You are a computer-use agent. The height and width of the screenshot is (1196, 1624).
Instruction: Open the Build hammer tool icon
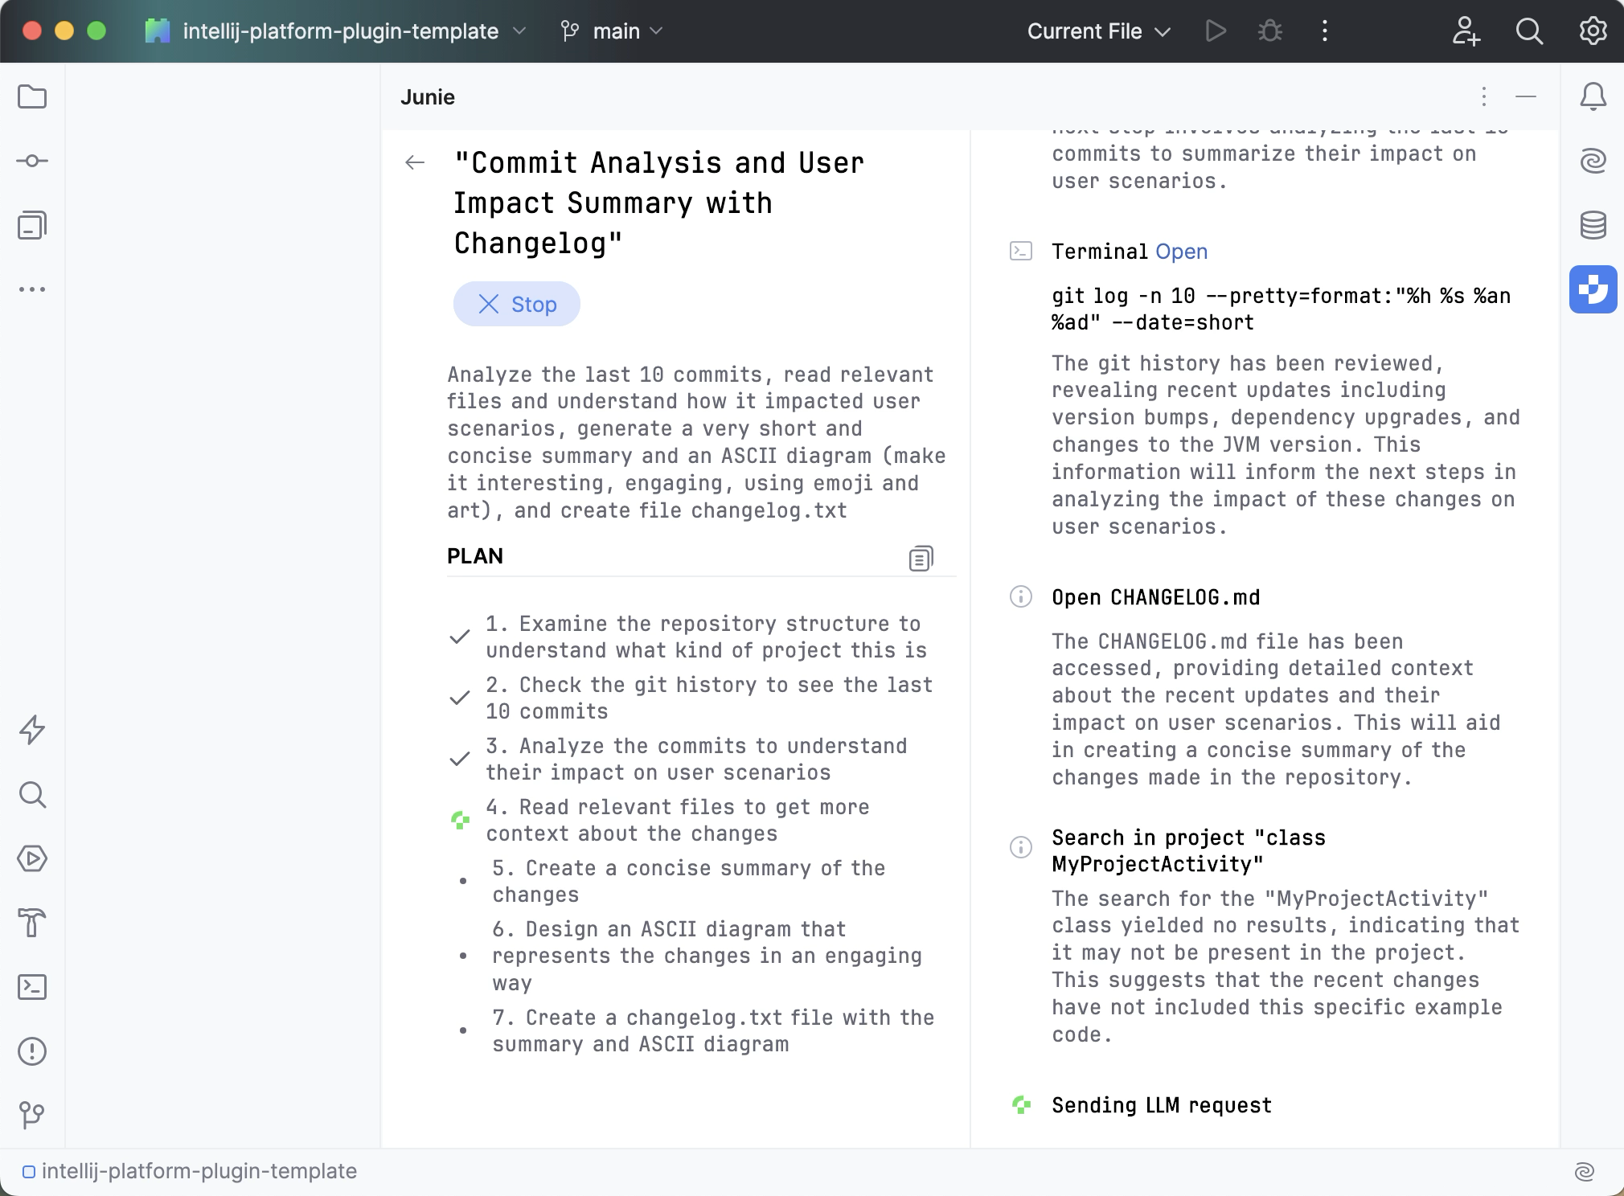point(32,923)
